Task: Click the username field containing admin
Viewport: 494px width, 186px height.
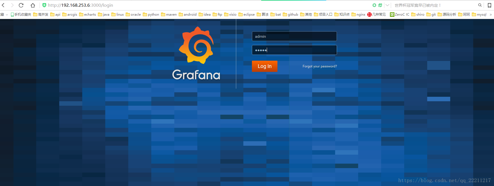Action: point(294,36)
